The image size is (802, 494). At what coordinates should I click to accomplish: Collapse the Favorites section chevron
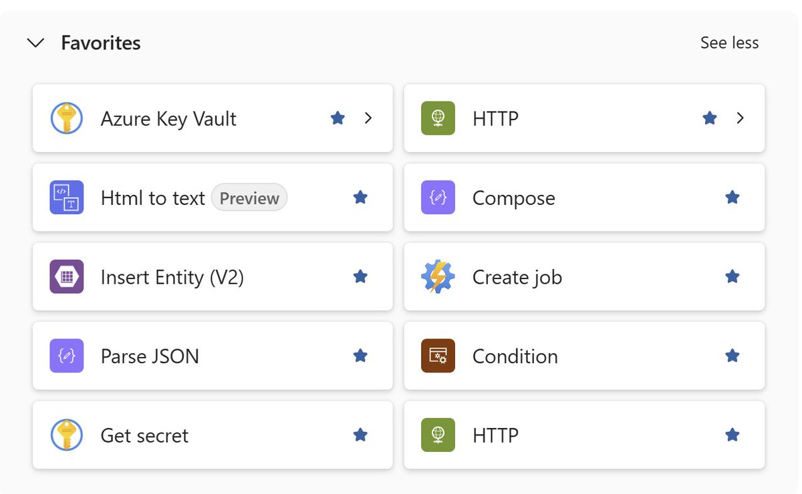click(x=35, y=43)
